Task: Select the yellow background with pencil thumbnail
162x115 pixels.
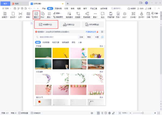Action: click(x=61, y=53)
